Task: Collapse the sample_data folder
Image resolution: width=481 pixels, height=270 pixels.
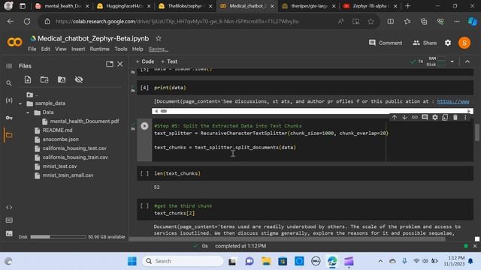Action: tap(20, 103)
